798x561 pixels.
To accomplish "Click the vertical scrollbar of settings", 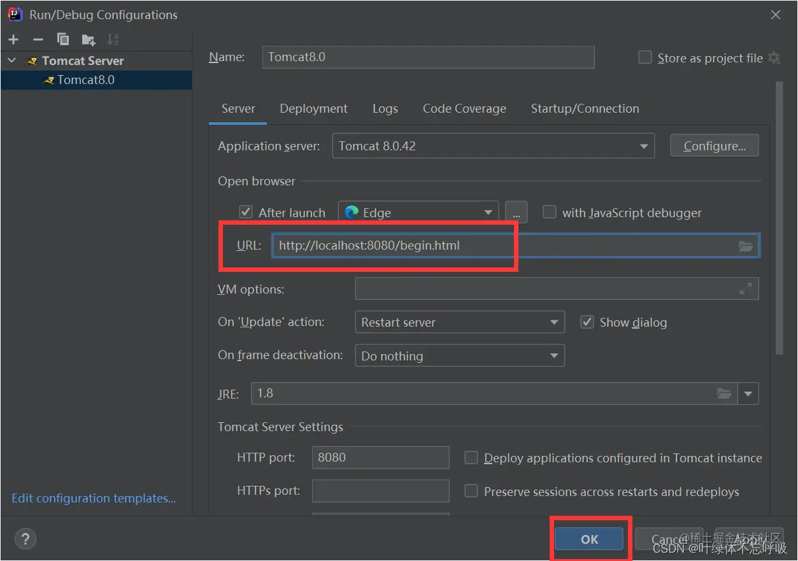I will pos(779,218).
